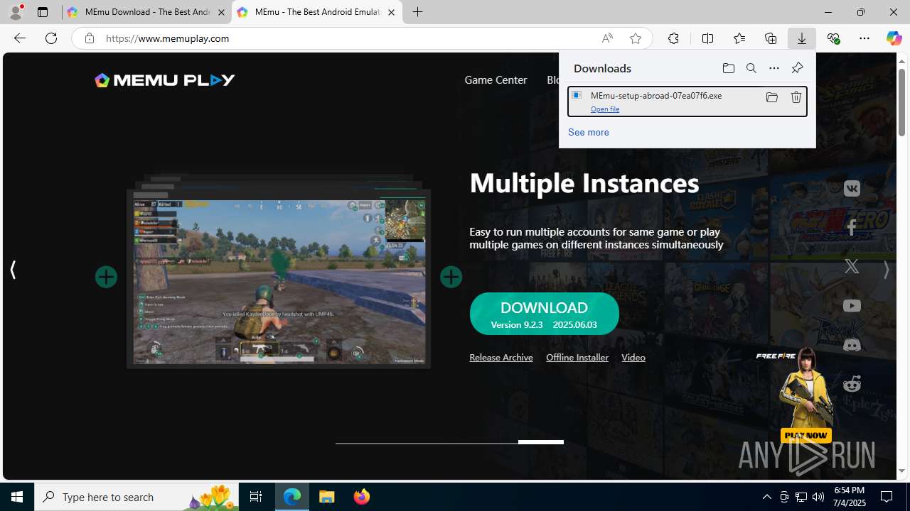Toggle Split screen view
The image size is (910, 511).
(x=707, y=38)
